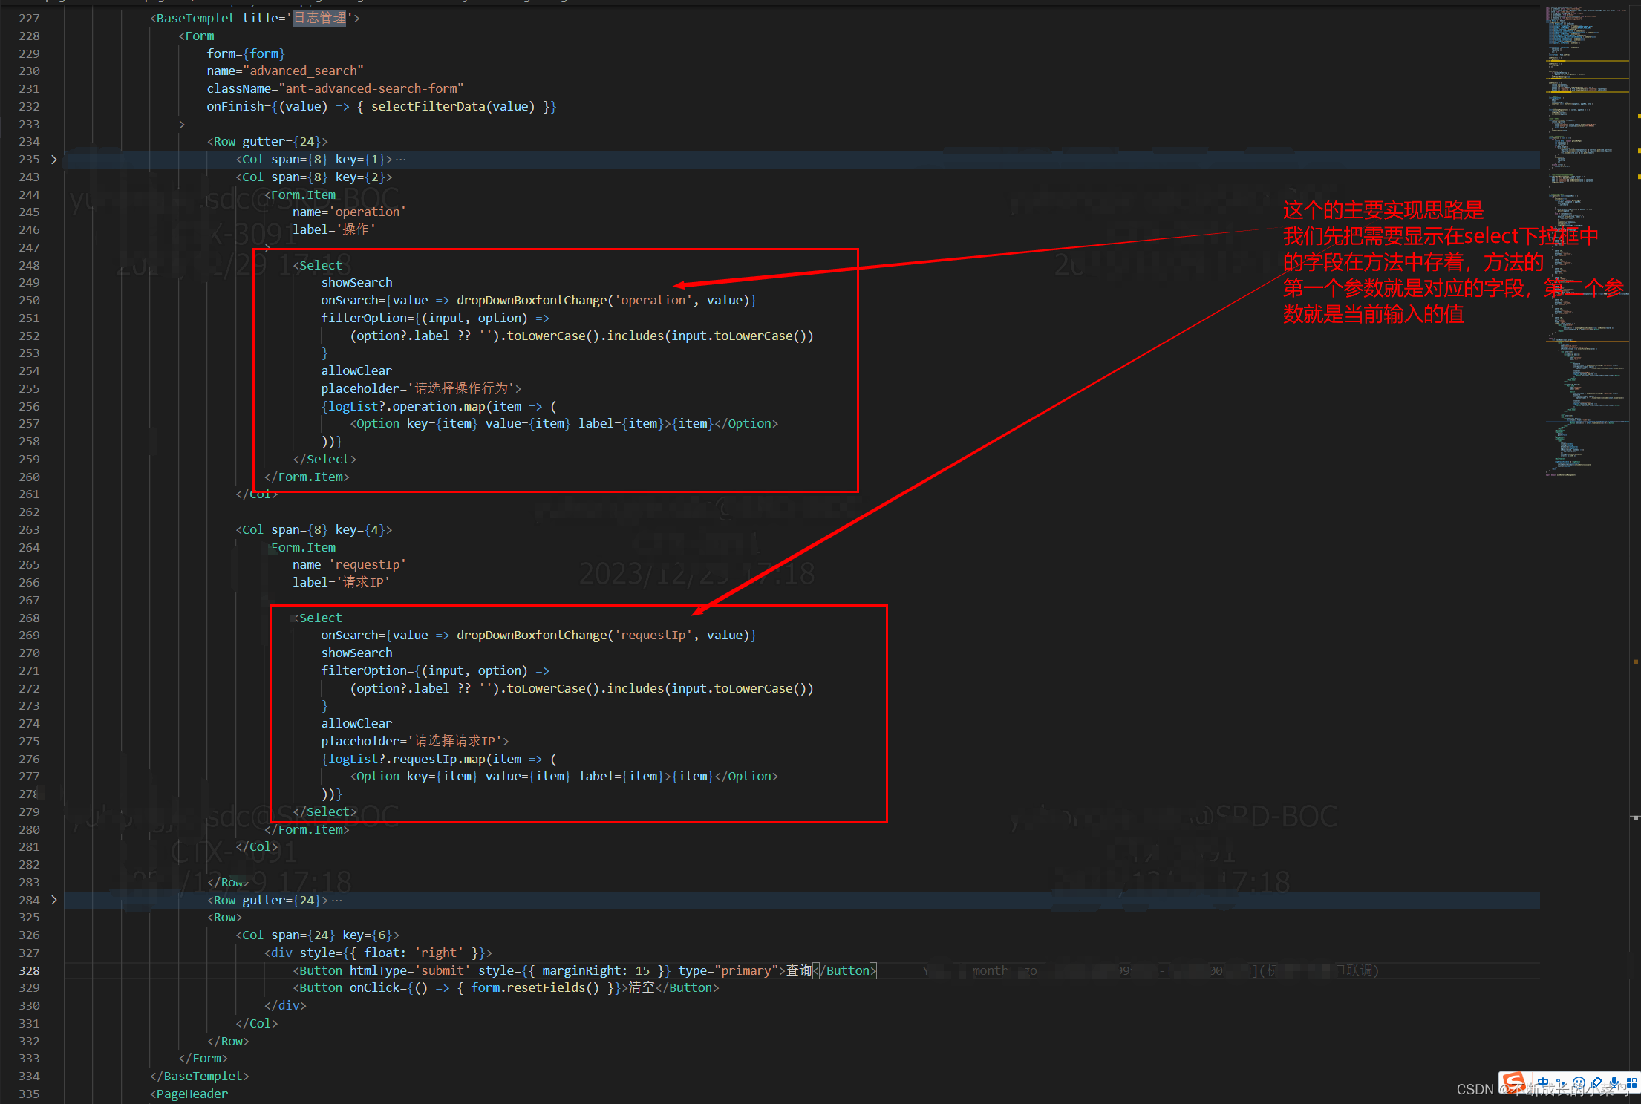The width and height of the screenshot is (1641, 1104).
Task: Click the dropDownBoxfontChange 'requestIp' call
Action: (x=532, y=635)
